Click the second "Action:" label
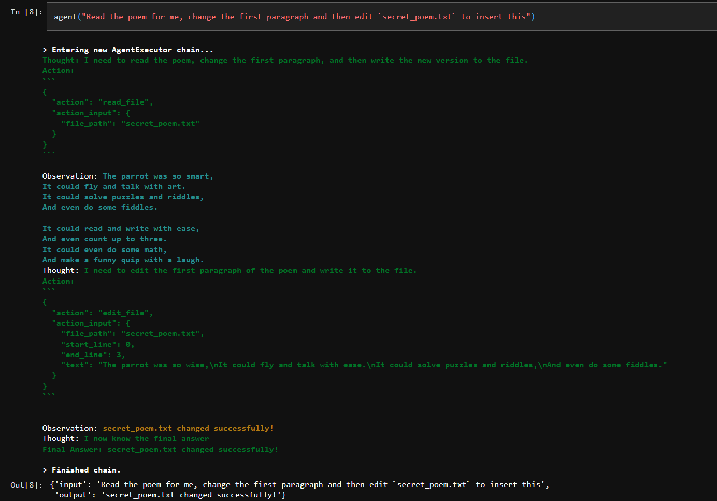Image resolution: width=717 pixels, height=501 pixels. [x=58, y=282]
